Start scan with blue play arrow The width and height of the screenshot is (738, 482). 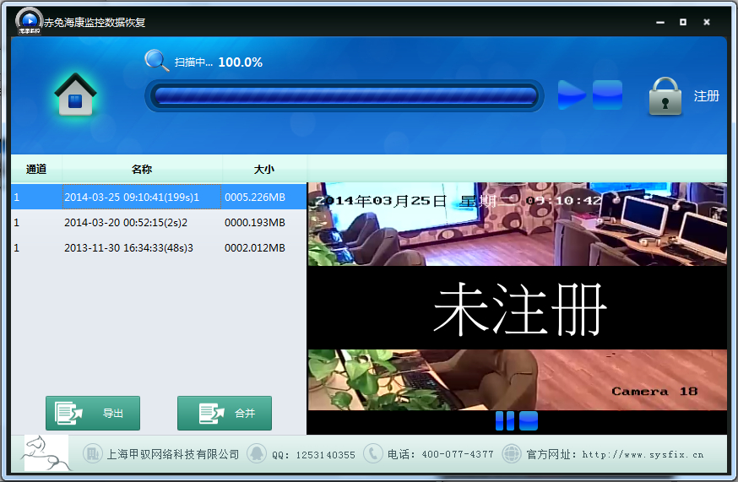click(571, 95)
